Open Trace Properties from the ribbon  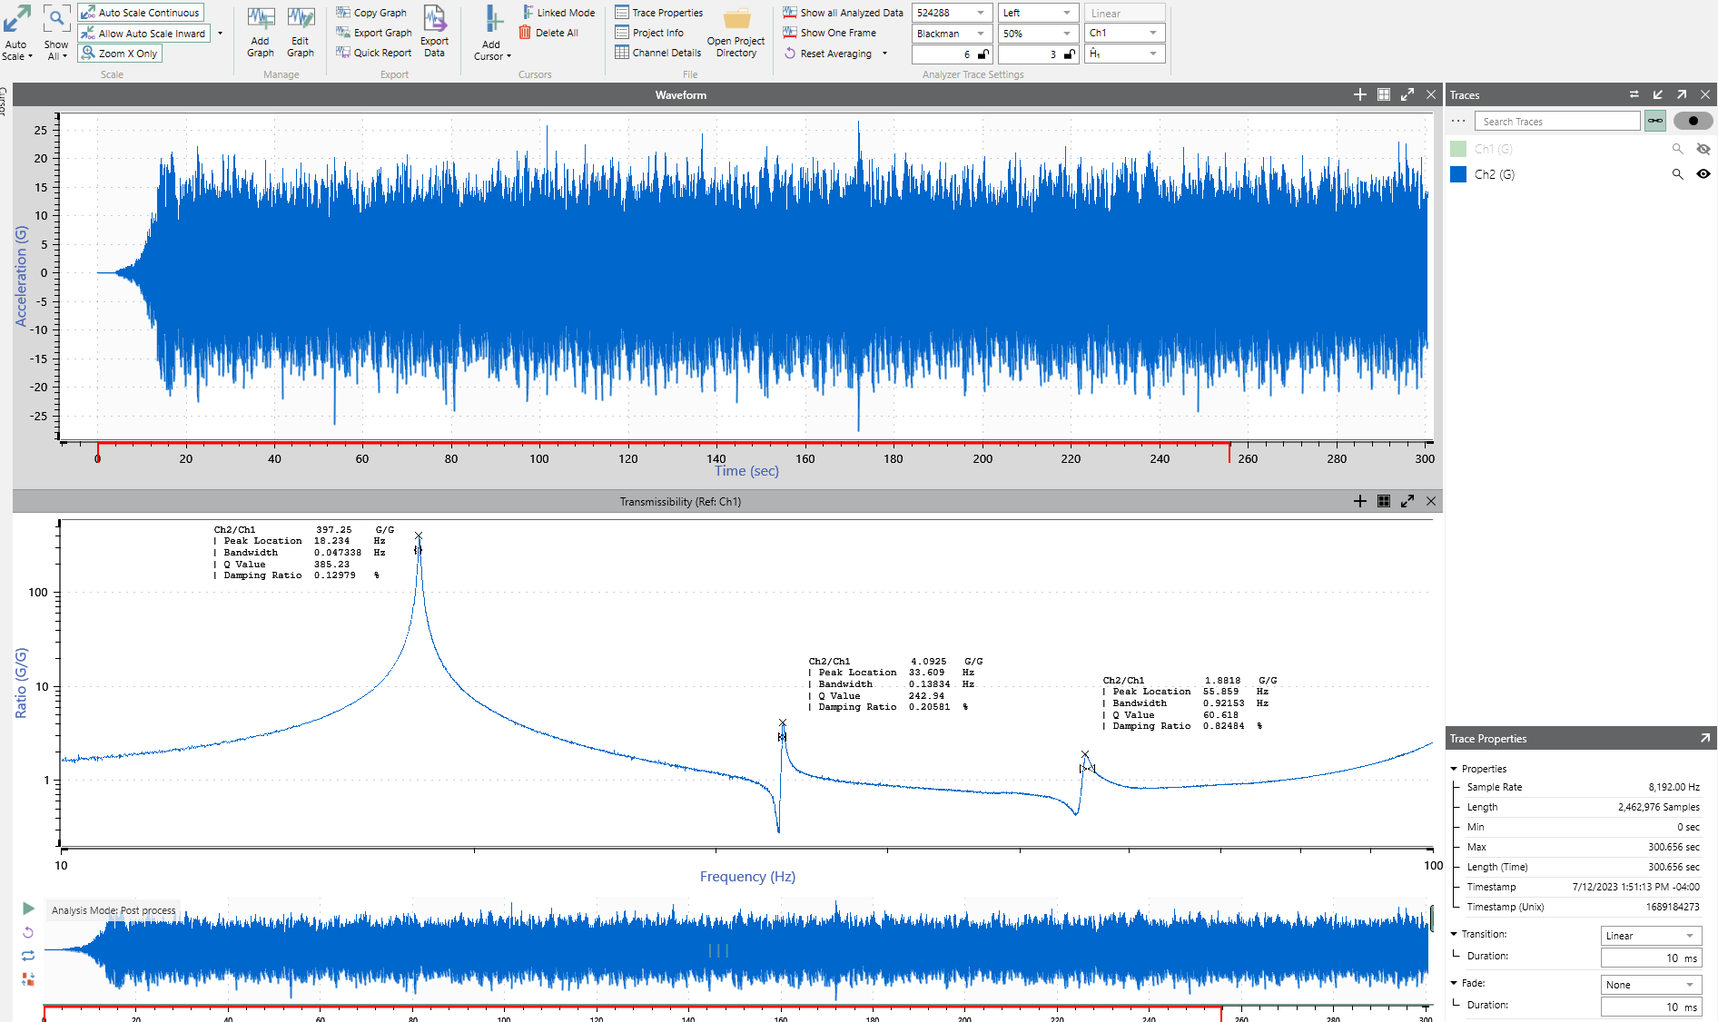click(659, 13)
